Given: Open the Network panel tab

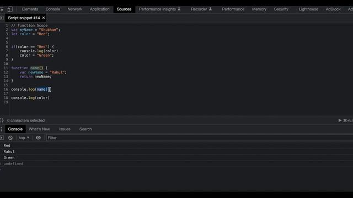Looking at the screenshot, I should [75, 9].
